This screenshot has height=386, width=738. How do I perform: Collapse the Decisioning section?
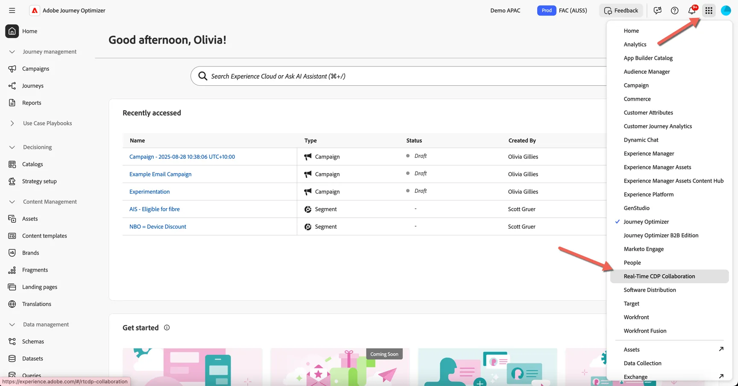tap(12, 147)
